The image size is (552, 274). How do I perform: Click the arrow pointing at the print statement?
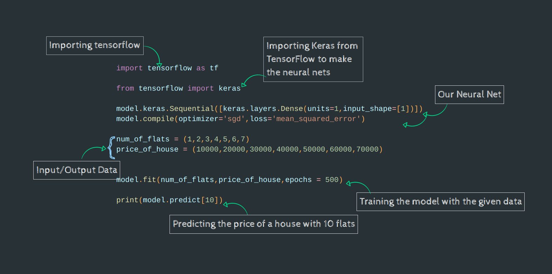pos(236,206)
